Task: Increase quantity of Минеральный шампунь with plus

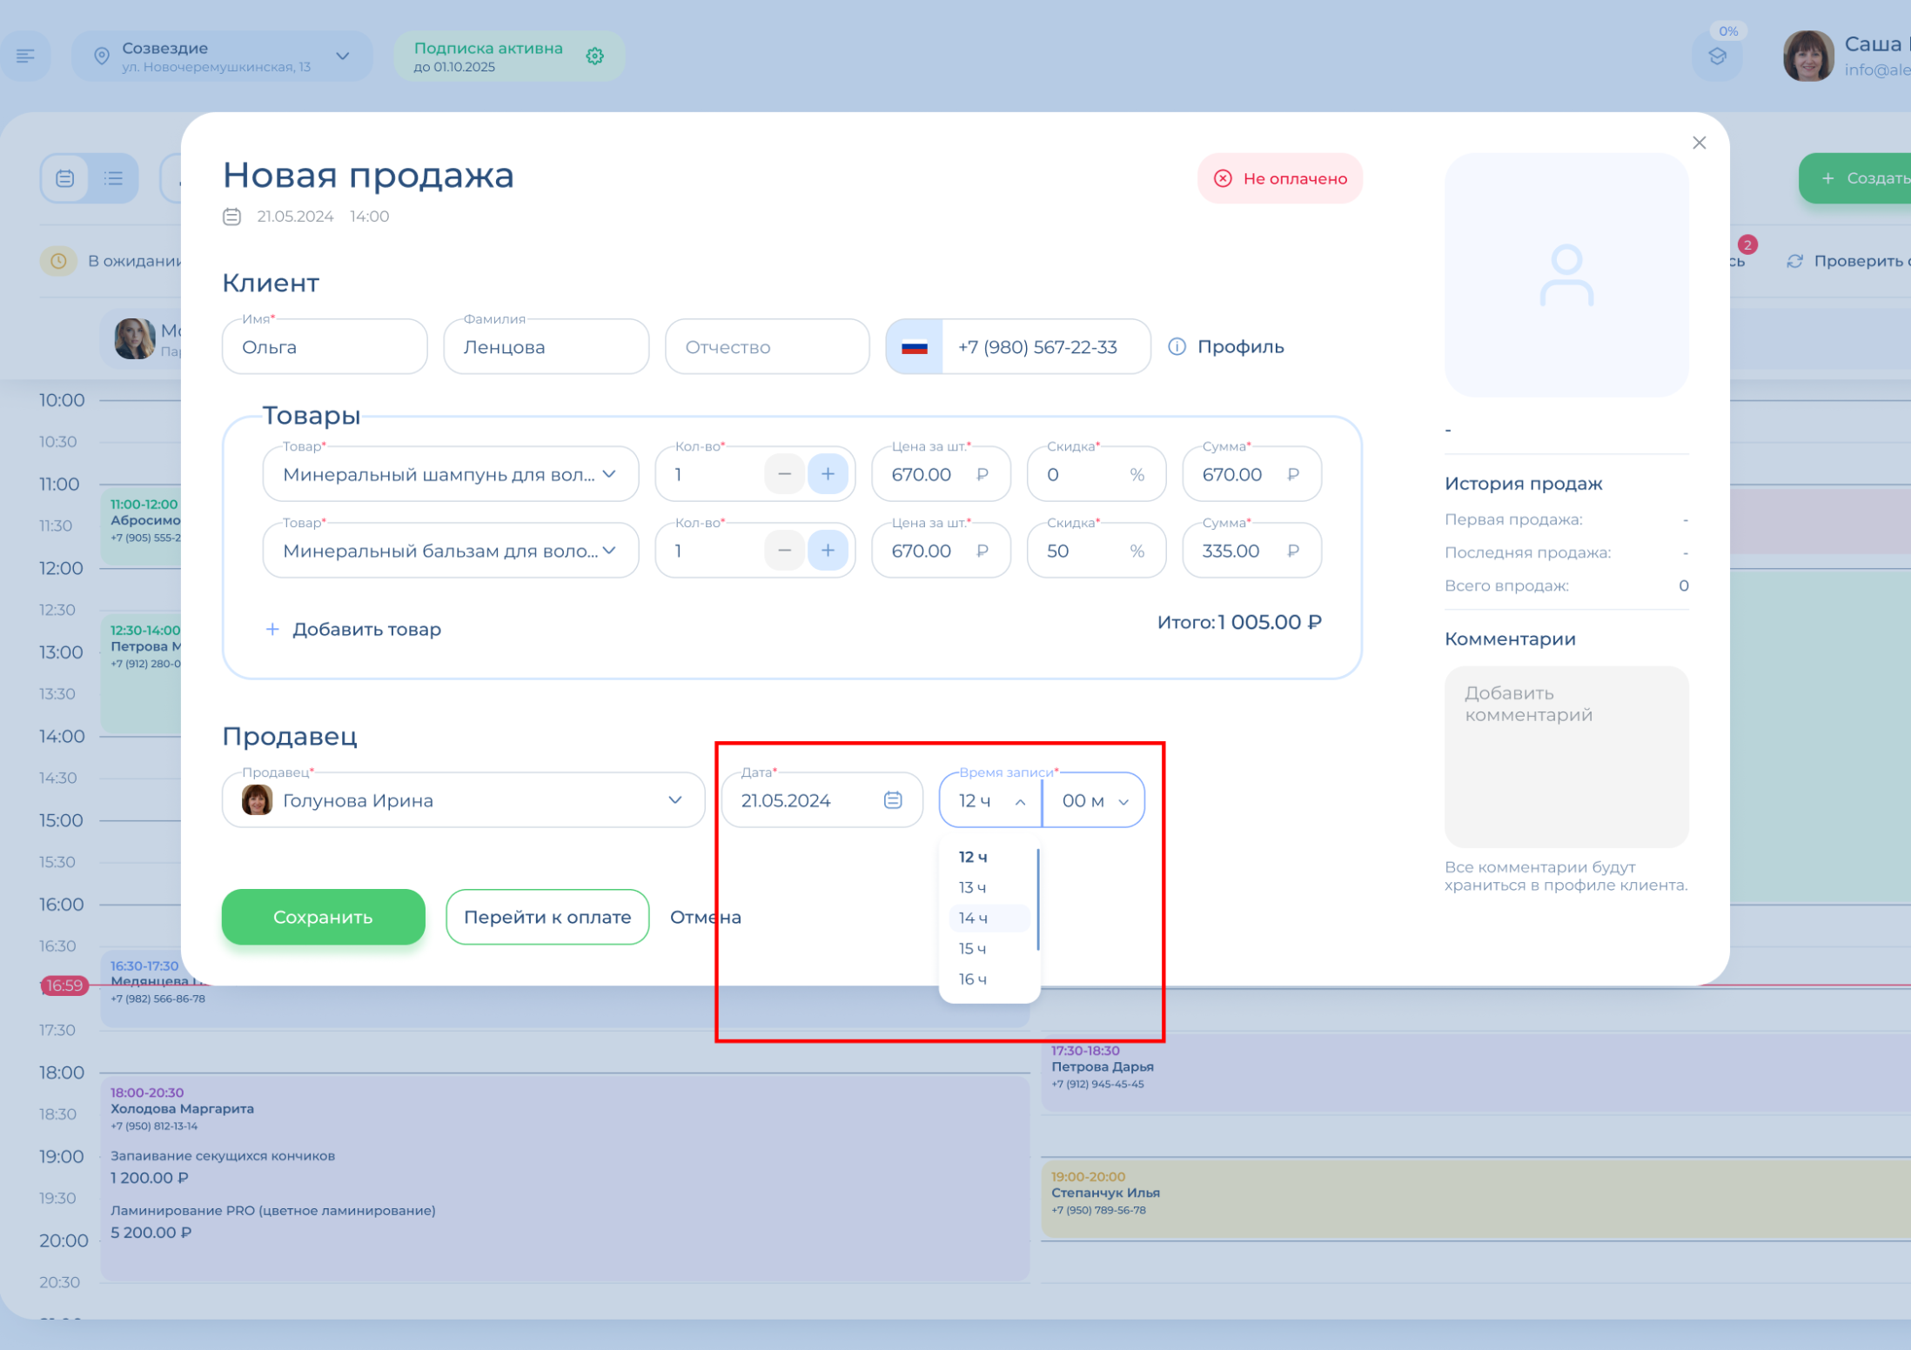Action: [x=828, y=474]
